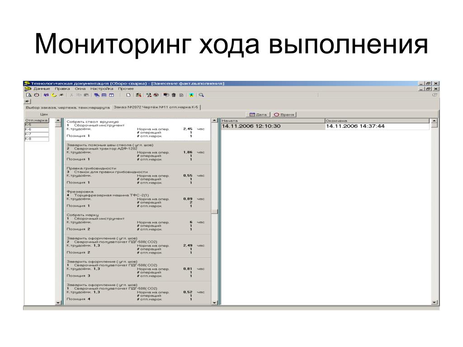Click the small document page icon
463x347 pixels.
181,95
